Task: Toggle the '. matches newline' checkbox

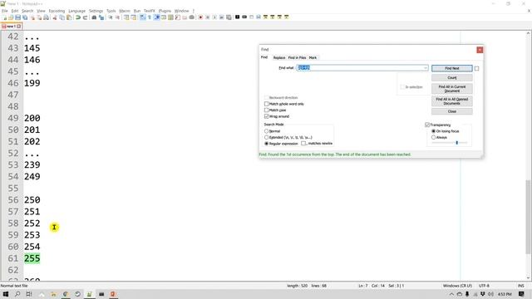Action: [303, 144]
